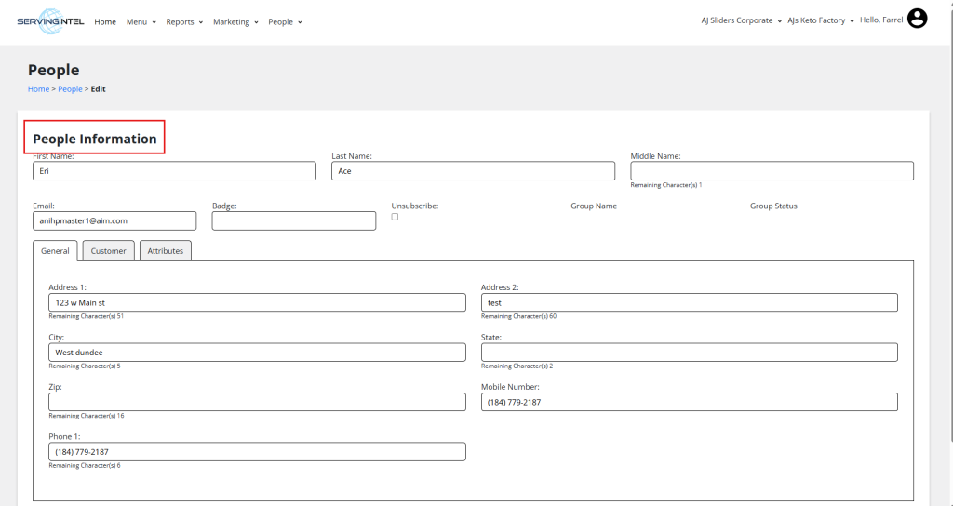The width and height of the screenshot is (953, 506).
Task: Expand the Marketing dropdown menu
Action: tap(235, 22)
